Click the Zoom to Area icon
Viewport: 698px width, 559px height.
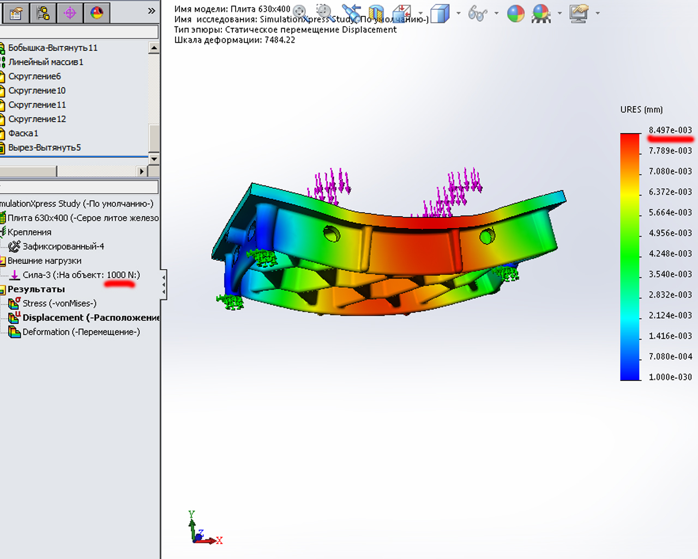(324, 11)
